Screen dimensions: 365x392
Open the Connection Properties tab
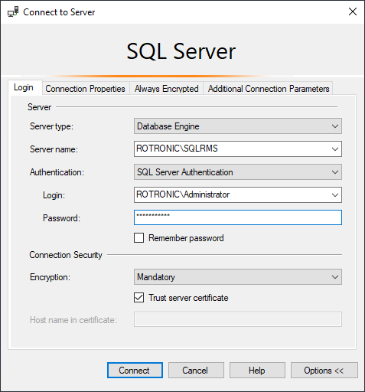[x=85, y=89]
